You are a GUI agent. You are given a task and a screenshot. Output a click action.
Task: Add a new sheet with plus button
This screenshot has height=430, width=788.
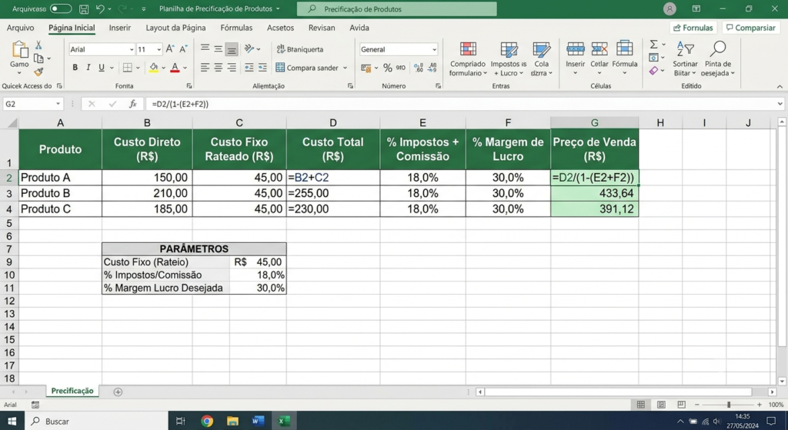pos(118,392)
